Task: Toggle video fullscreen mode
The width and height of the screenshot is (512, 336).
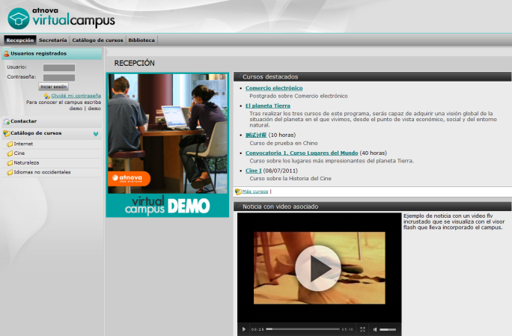Action: [362, 329]
